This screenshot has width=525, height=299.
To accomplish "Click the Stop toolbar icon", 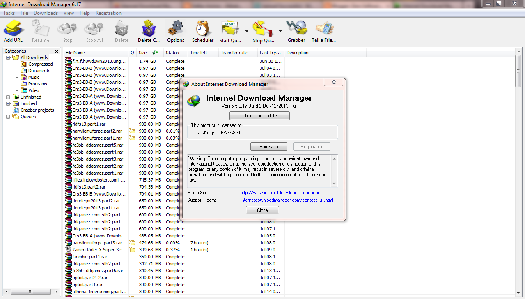I will pyautogui.click(x=67, y=29).
